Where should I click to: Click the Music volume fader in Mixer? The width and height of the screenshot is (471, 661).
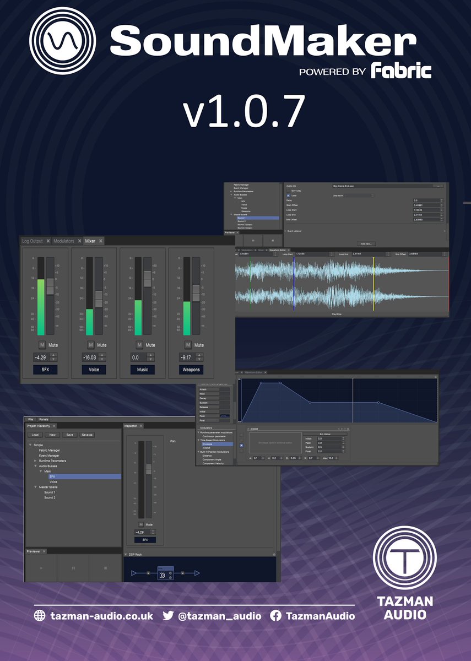[147, 279]
